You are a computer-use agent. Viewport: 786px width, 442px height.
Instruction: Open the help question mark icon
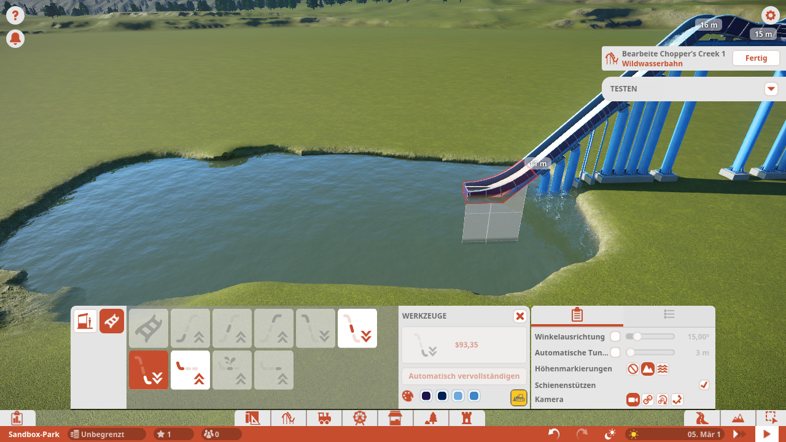[15, 16]
